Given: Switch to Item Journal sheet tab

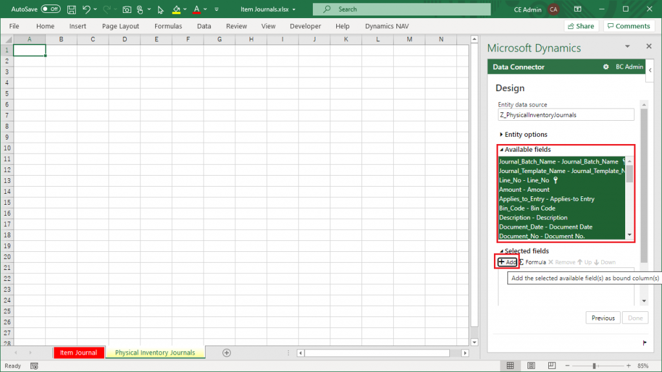Looking at the screenshot, I should point(78,353).
